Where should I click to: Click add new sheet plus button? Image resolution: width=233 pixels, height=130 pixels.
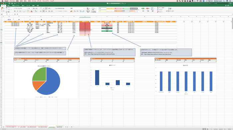pos(72,127)
